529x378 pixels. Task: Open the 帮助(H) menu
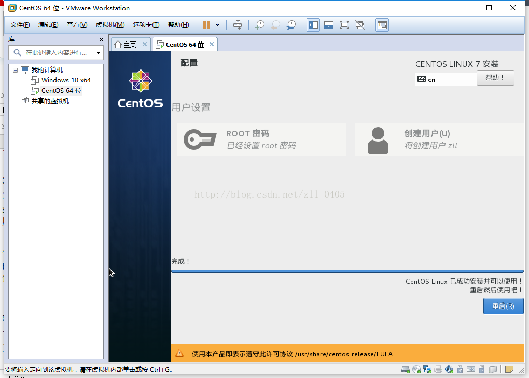178,24
